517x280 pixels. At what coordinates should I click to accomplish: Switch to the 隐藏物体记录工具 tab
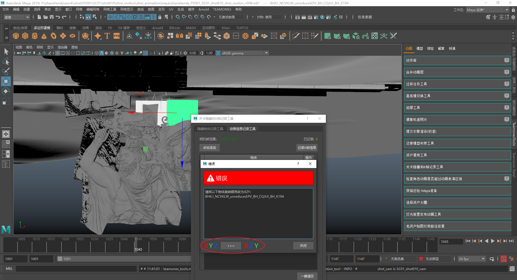click(210, 129)
